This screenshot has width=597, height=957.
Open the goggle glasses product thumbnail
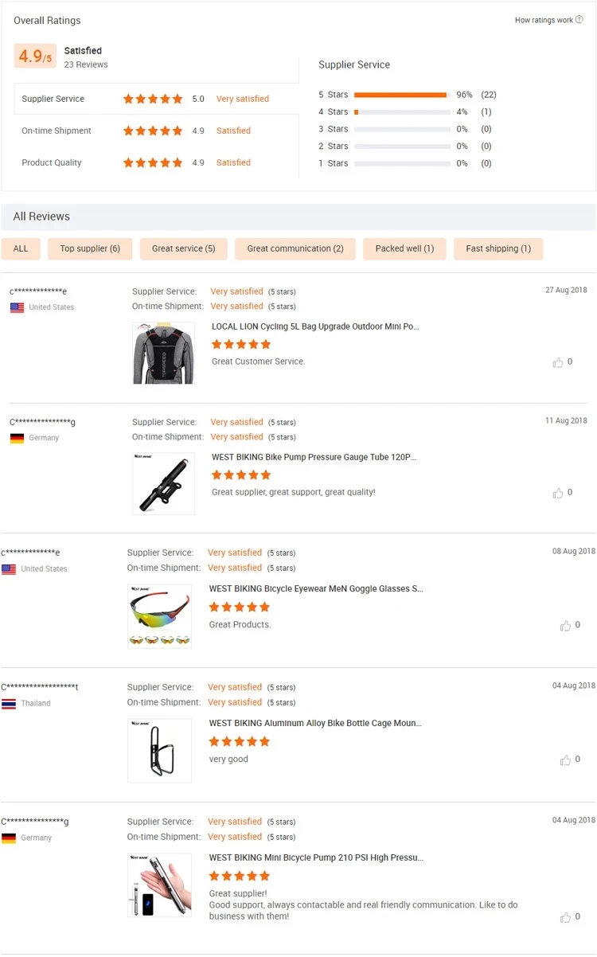(159, 615)
